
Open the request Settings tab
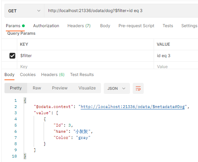(x=189, y=26)
